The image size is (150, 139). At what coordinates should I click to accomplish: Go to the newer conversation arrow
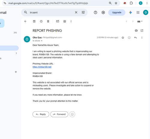coord(127,21)
